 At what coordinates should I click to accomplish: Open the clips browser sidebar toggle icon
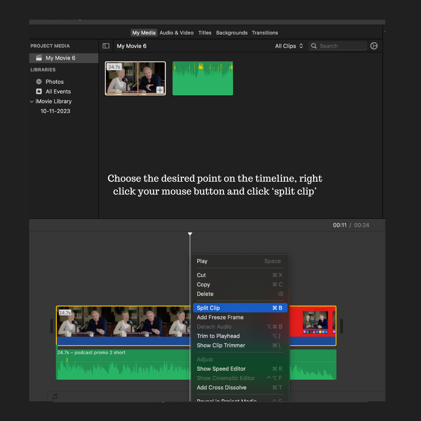click(x=106, y=46)
